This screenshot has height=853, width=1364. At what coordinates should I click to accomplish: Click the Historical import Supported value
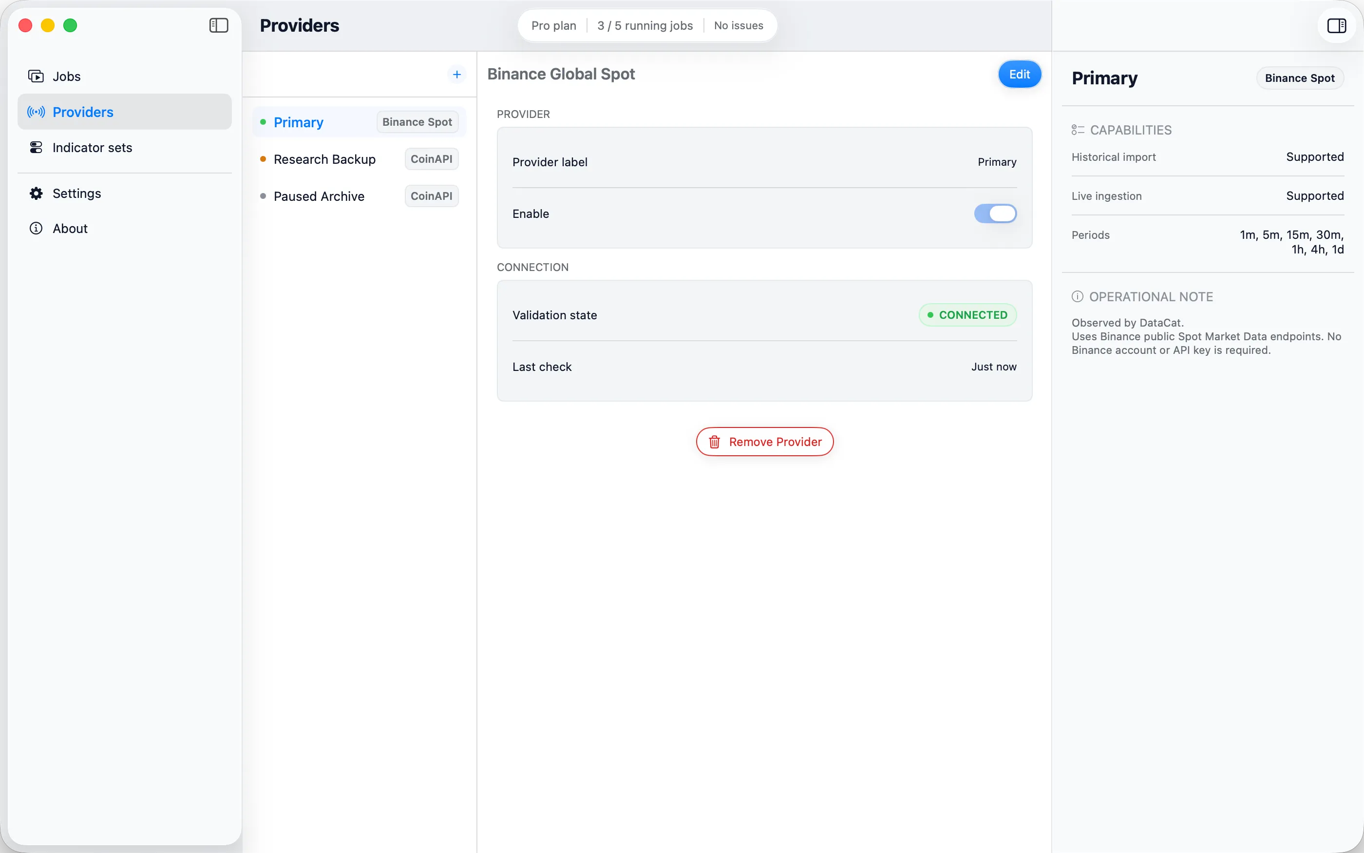point(1314,157)
